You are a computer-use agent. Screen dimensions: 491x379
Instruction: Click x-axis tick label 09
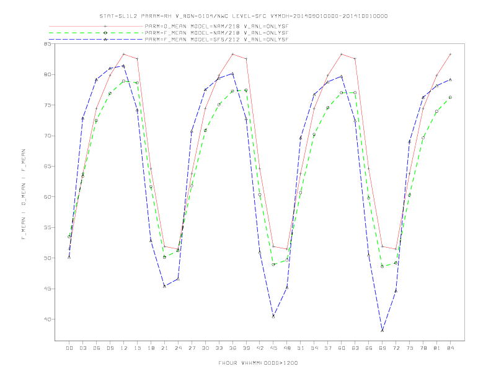click(110, 348)
